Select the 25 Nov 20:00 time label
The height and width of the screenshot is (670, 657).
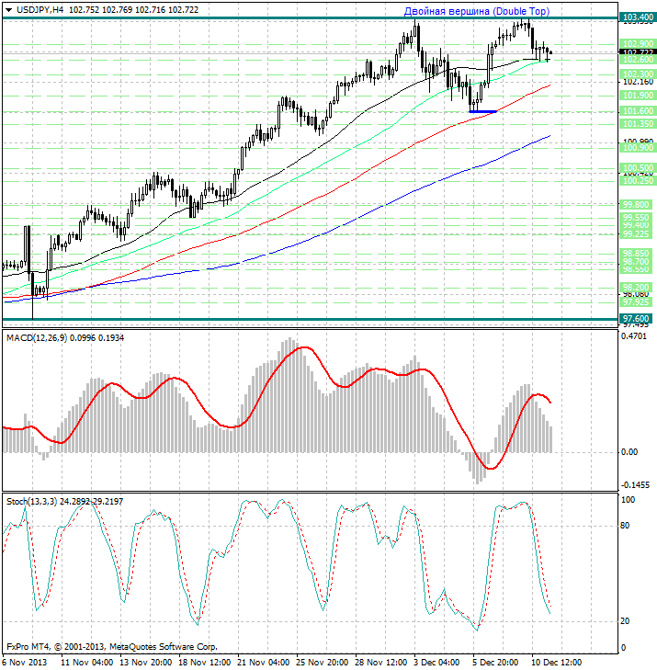323,663
